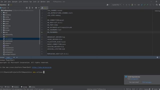Expand the storage folder
This screenshot has height=90, width=160.
(1, 30)
